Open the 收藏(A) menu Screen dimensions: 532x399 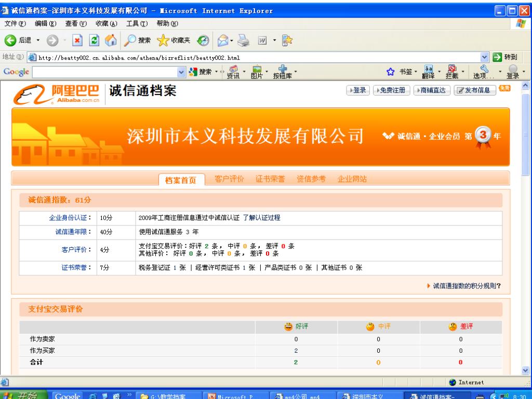(x=107, y=23)
